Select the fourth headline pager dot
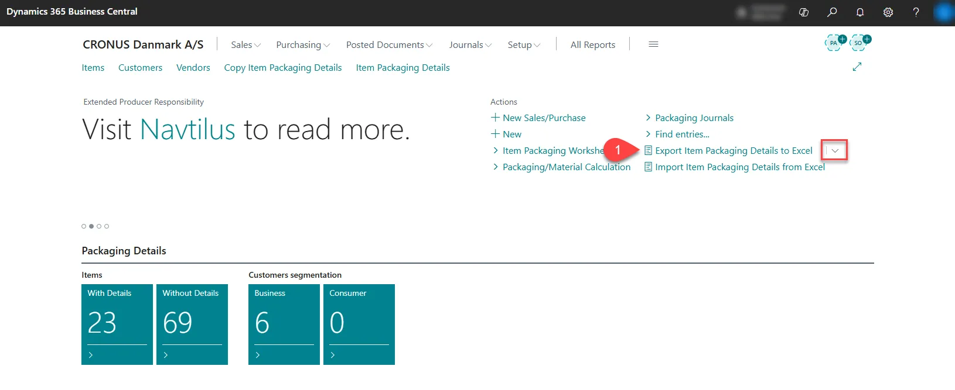The width and height of the screenshot is (955, 390). coord(107,226)
